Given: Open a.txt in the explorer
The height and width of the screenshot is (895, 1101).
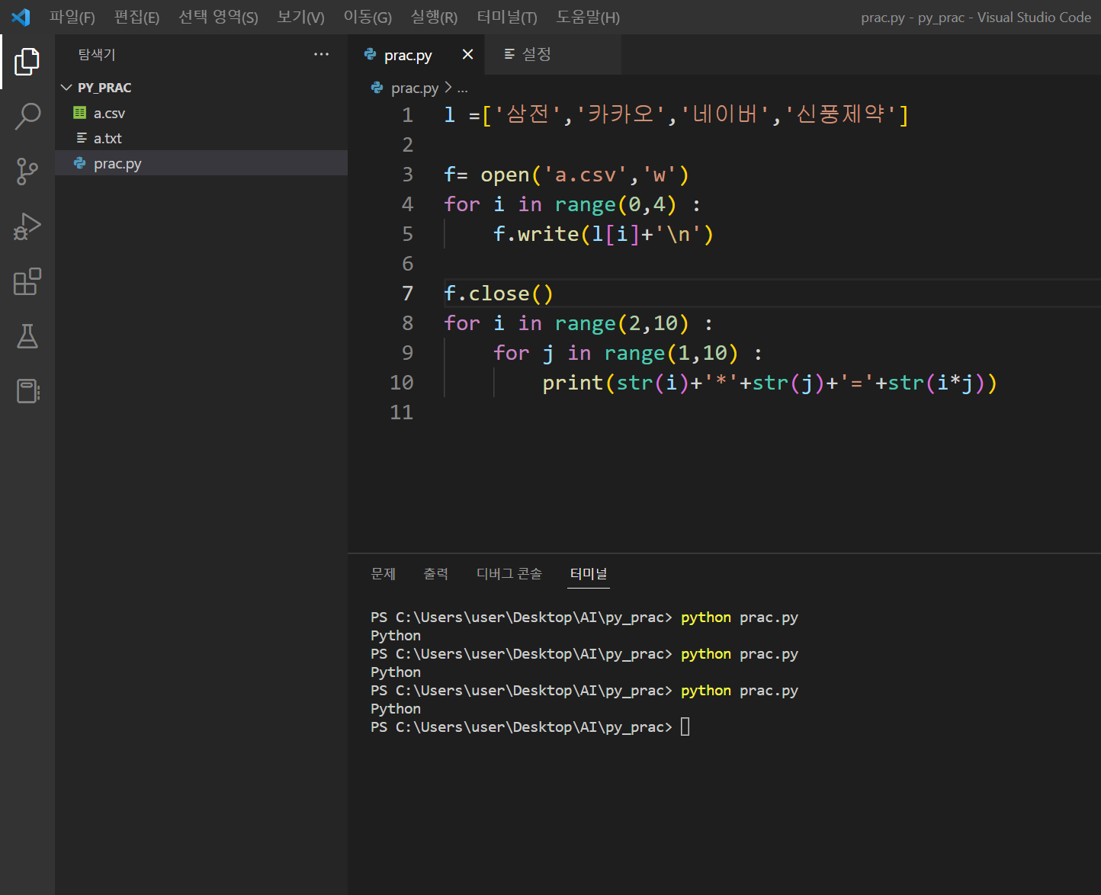Looking at the screenshot, I should pos(201,138).
